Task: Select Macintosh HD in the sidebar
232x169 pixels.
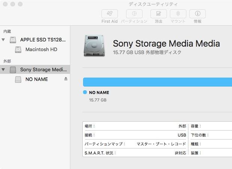Action: coord(41,49)
